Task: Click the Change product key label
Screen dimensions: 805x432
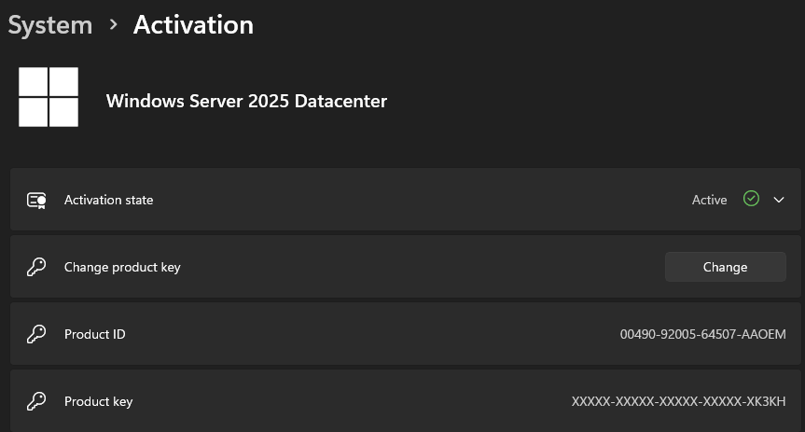Action: [122, 267]
